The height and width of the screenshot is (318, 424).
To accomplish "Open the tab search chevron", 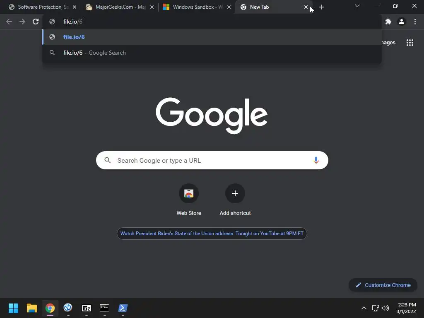I will tap(357, 6).
